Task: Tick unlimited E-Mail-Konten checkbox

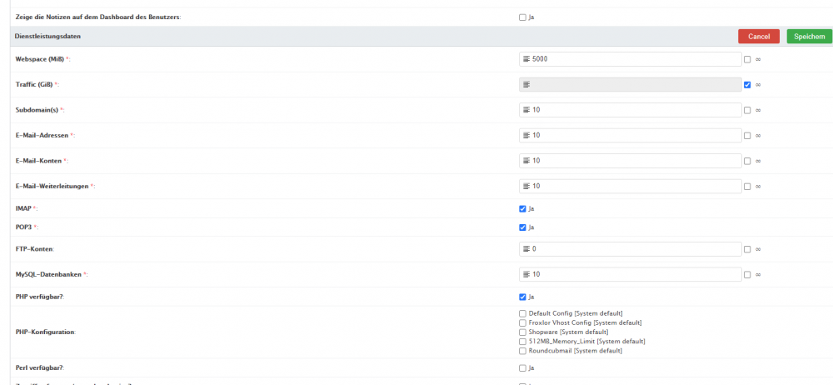Action: point(748,161)
